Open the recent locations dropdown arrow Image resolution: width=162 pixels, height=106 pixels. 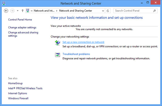(x=18, y=11)
